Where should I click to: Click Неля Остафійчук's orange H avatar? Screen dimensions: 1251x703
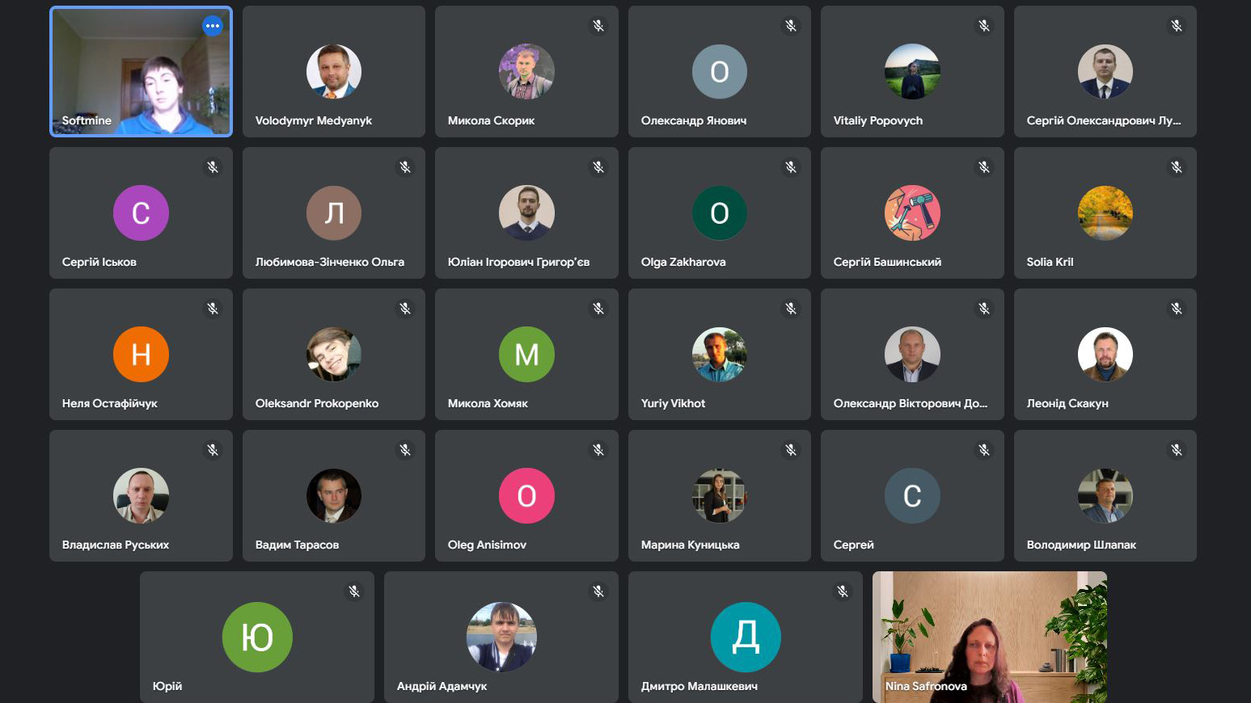tap(141, 354)
